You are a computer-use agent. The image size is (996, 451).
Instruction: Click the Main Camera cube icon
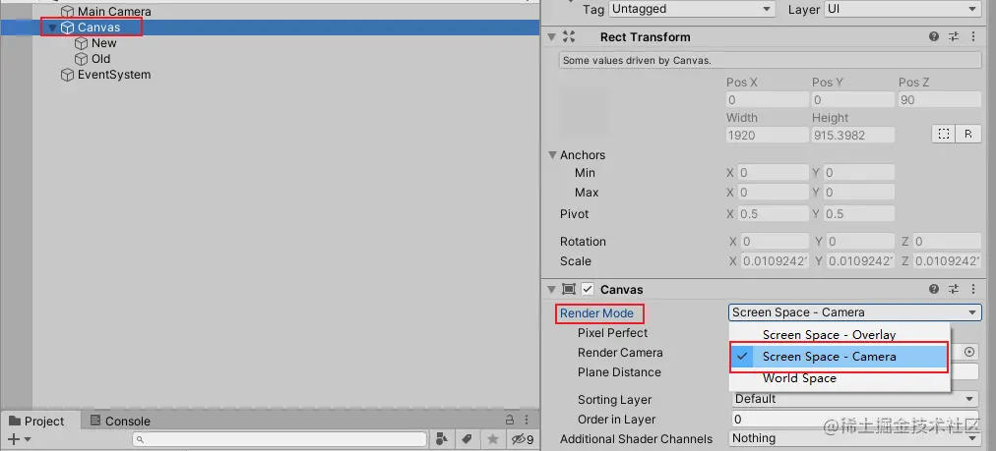tap(67, 12)
